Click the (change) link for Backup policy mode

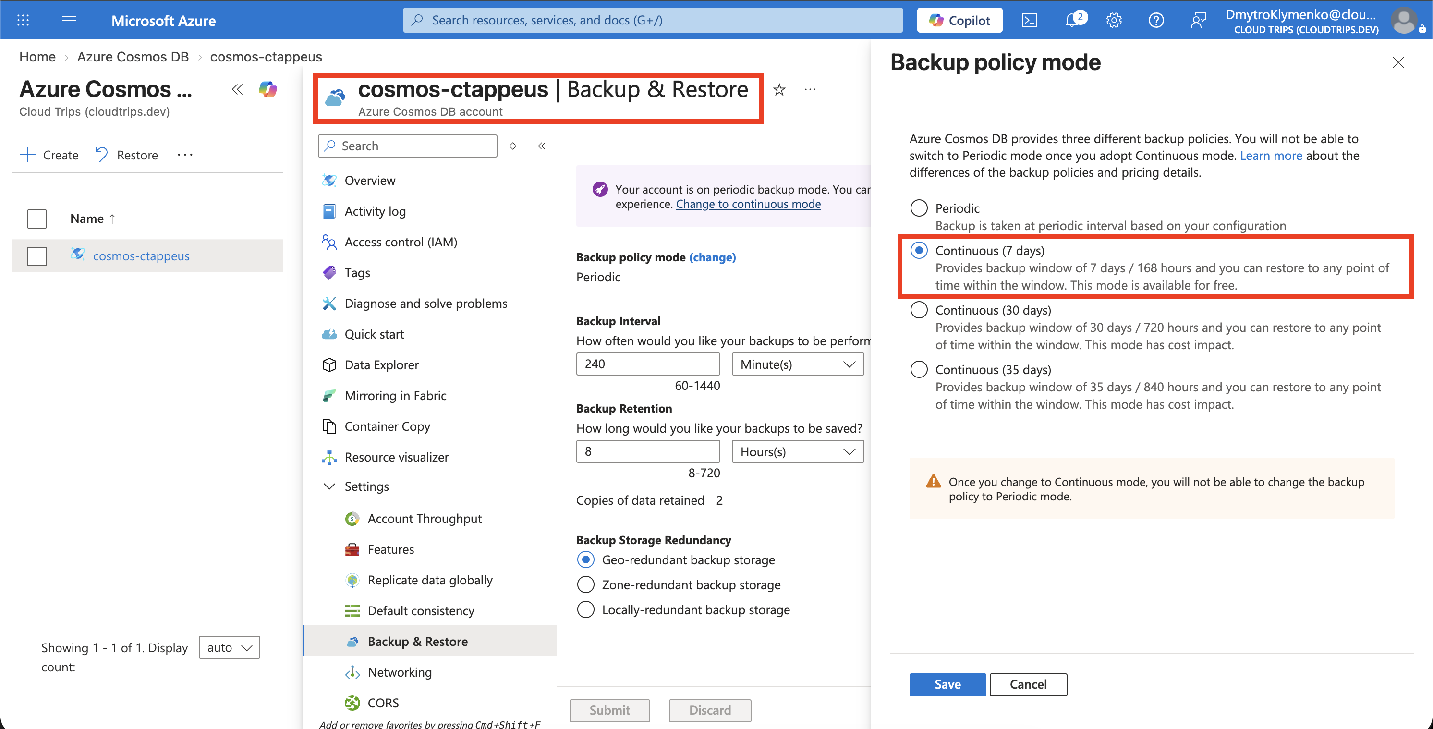point(712,257)
